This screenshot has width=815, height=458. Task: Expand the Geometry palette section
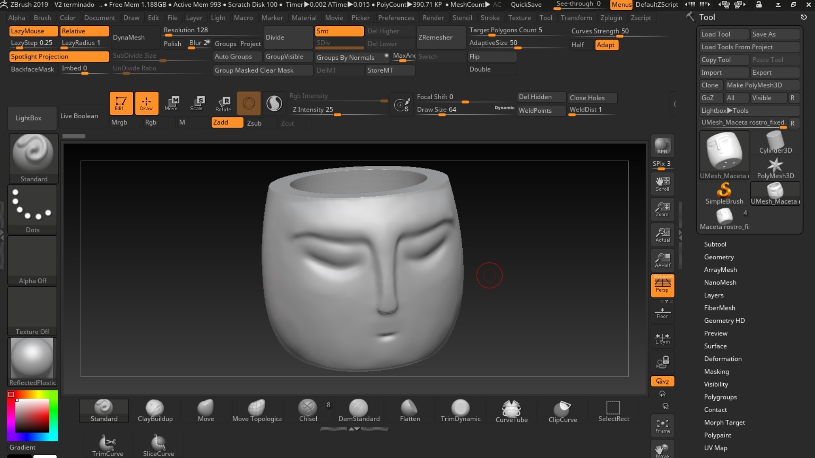point(719,257)
